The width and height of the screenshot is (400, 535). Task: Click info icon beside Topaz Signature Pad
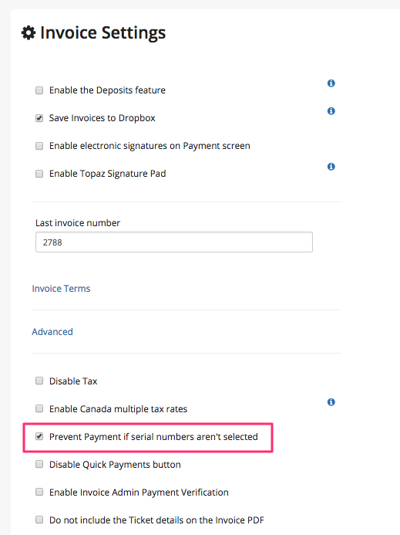tap(331, 167)
